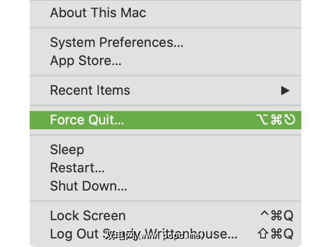
Task: Select Lock Screen
Action: [x=87, y=215]
